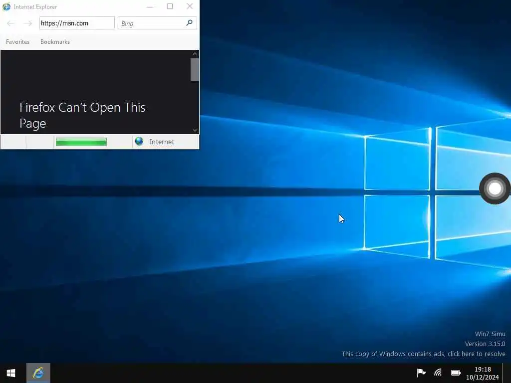The image size is (511, 383).
Task: Click 'Version 3.15.0' text
Action: [x=485, y=344]
